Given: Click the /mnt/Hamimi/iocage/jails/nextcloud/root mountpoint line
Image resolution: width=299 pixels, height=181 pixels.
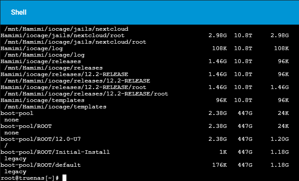Looking at the screenshot, I should click(75, 42).
